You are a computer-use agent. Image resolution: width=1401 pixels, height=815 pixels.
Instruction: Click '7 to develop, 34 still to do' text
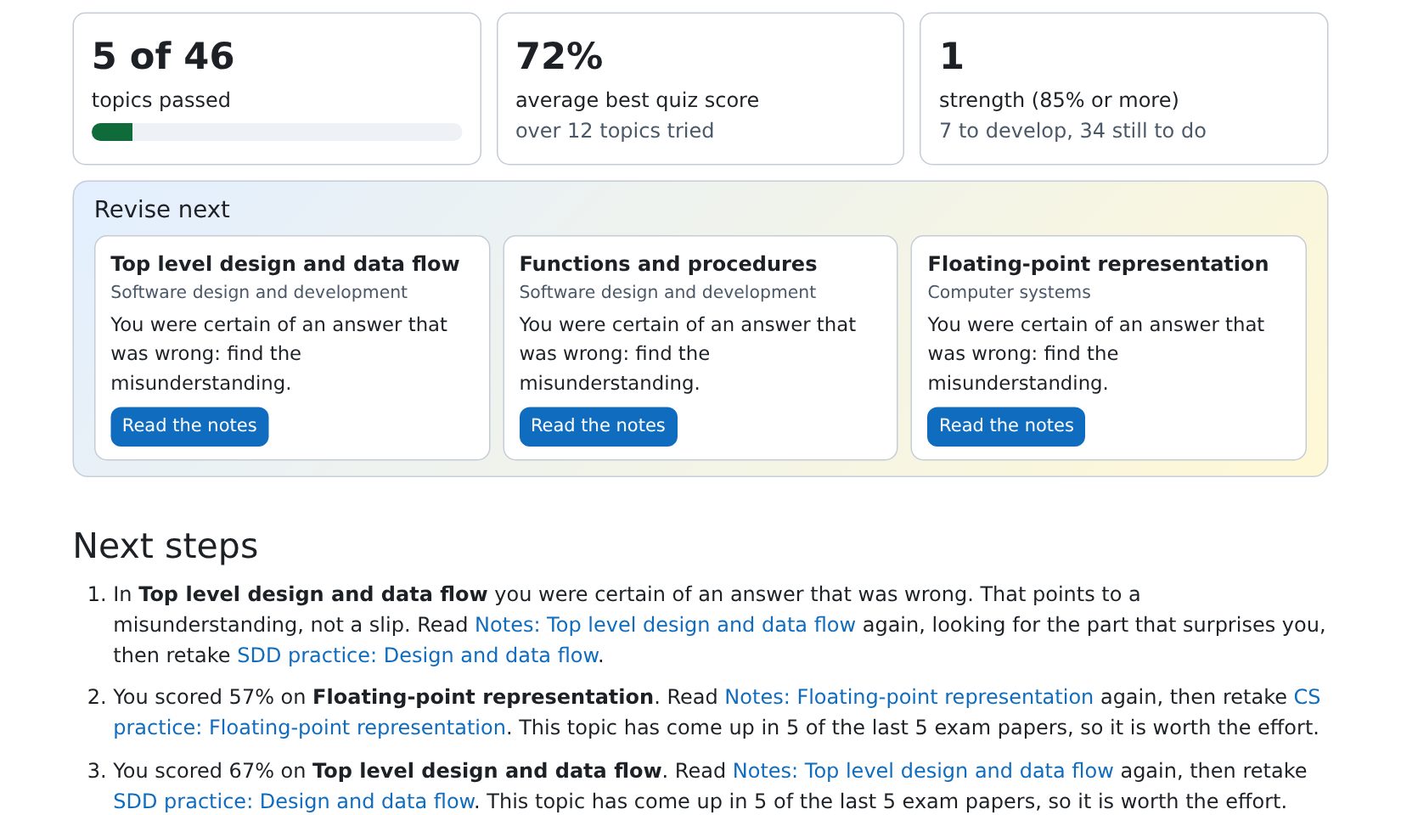[x=1072, y=131]
